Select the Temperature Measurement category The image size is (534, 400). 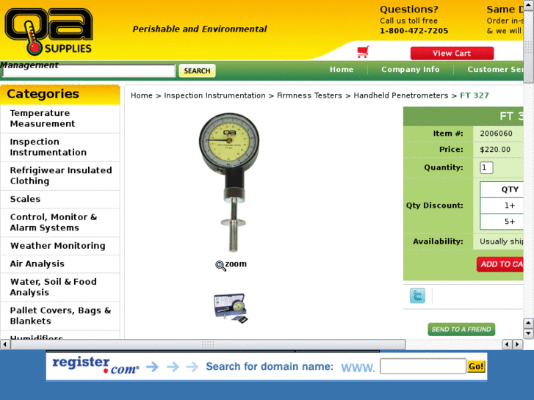pyautogui.click(x=60, y=118)
